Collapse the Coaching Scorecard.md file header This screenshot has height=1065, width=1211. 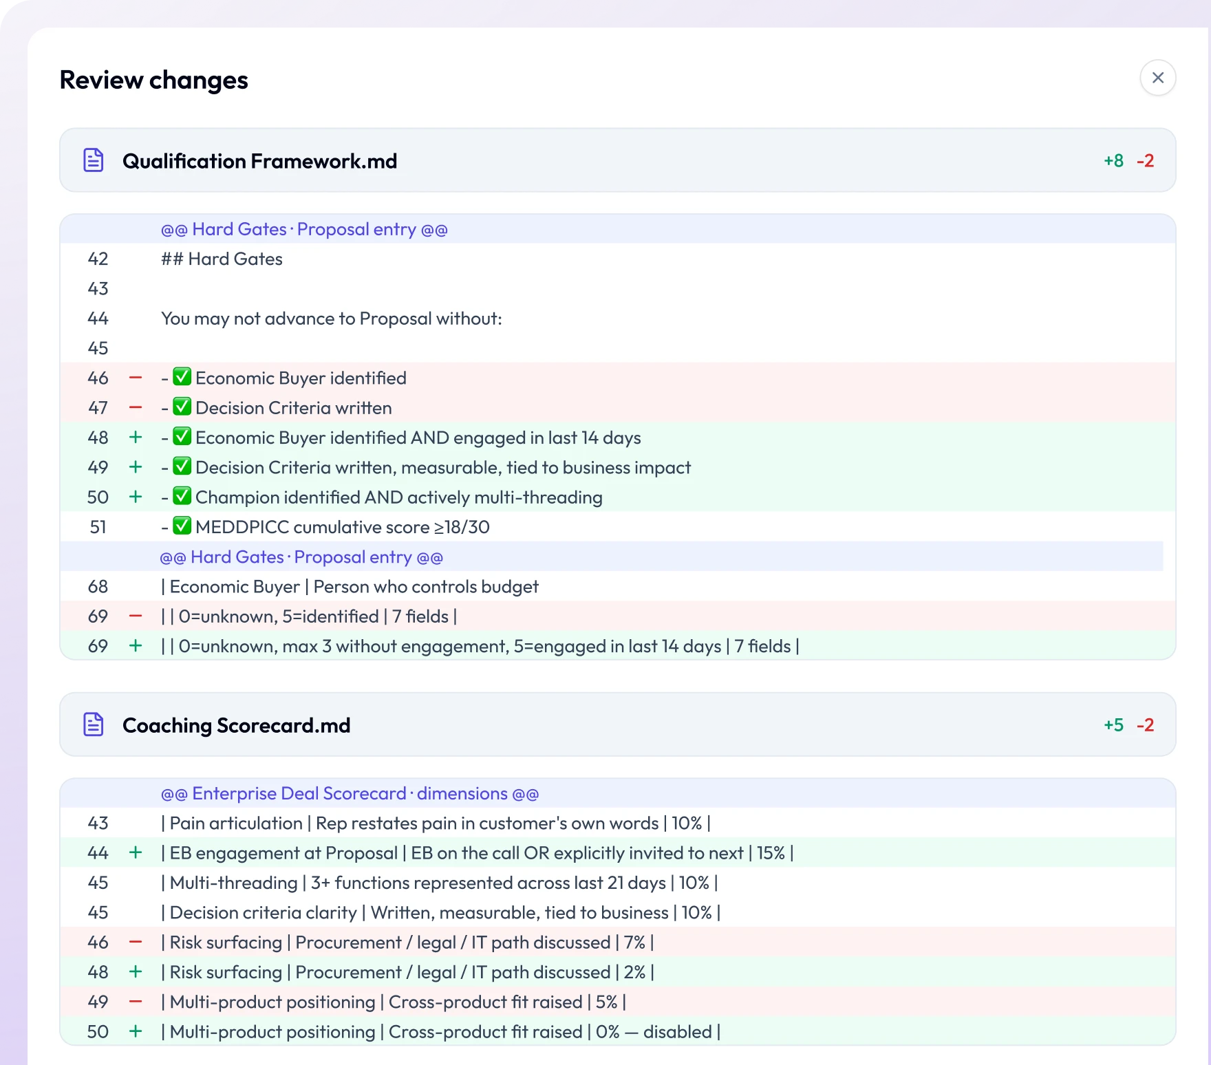click(x=617, y=724)
